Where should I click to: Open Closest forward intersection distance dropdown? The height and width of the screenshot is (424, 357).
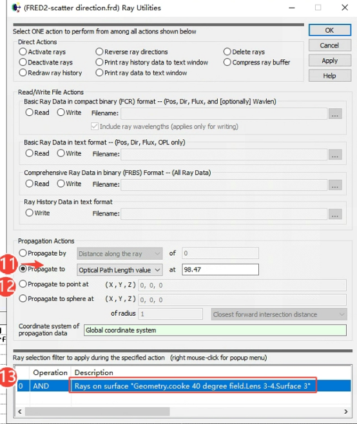coord(279,314)
